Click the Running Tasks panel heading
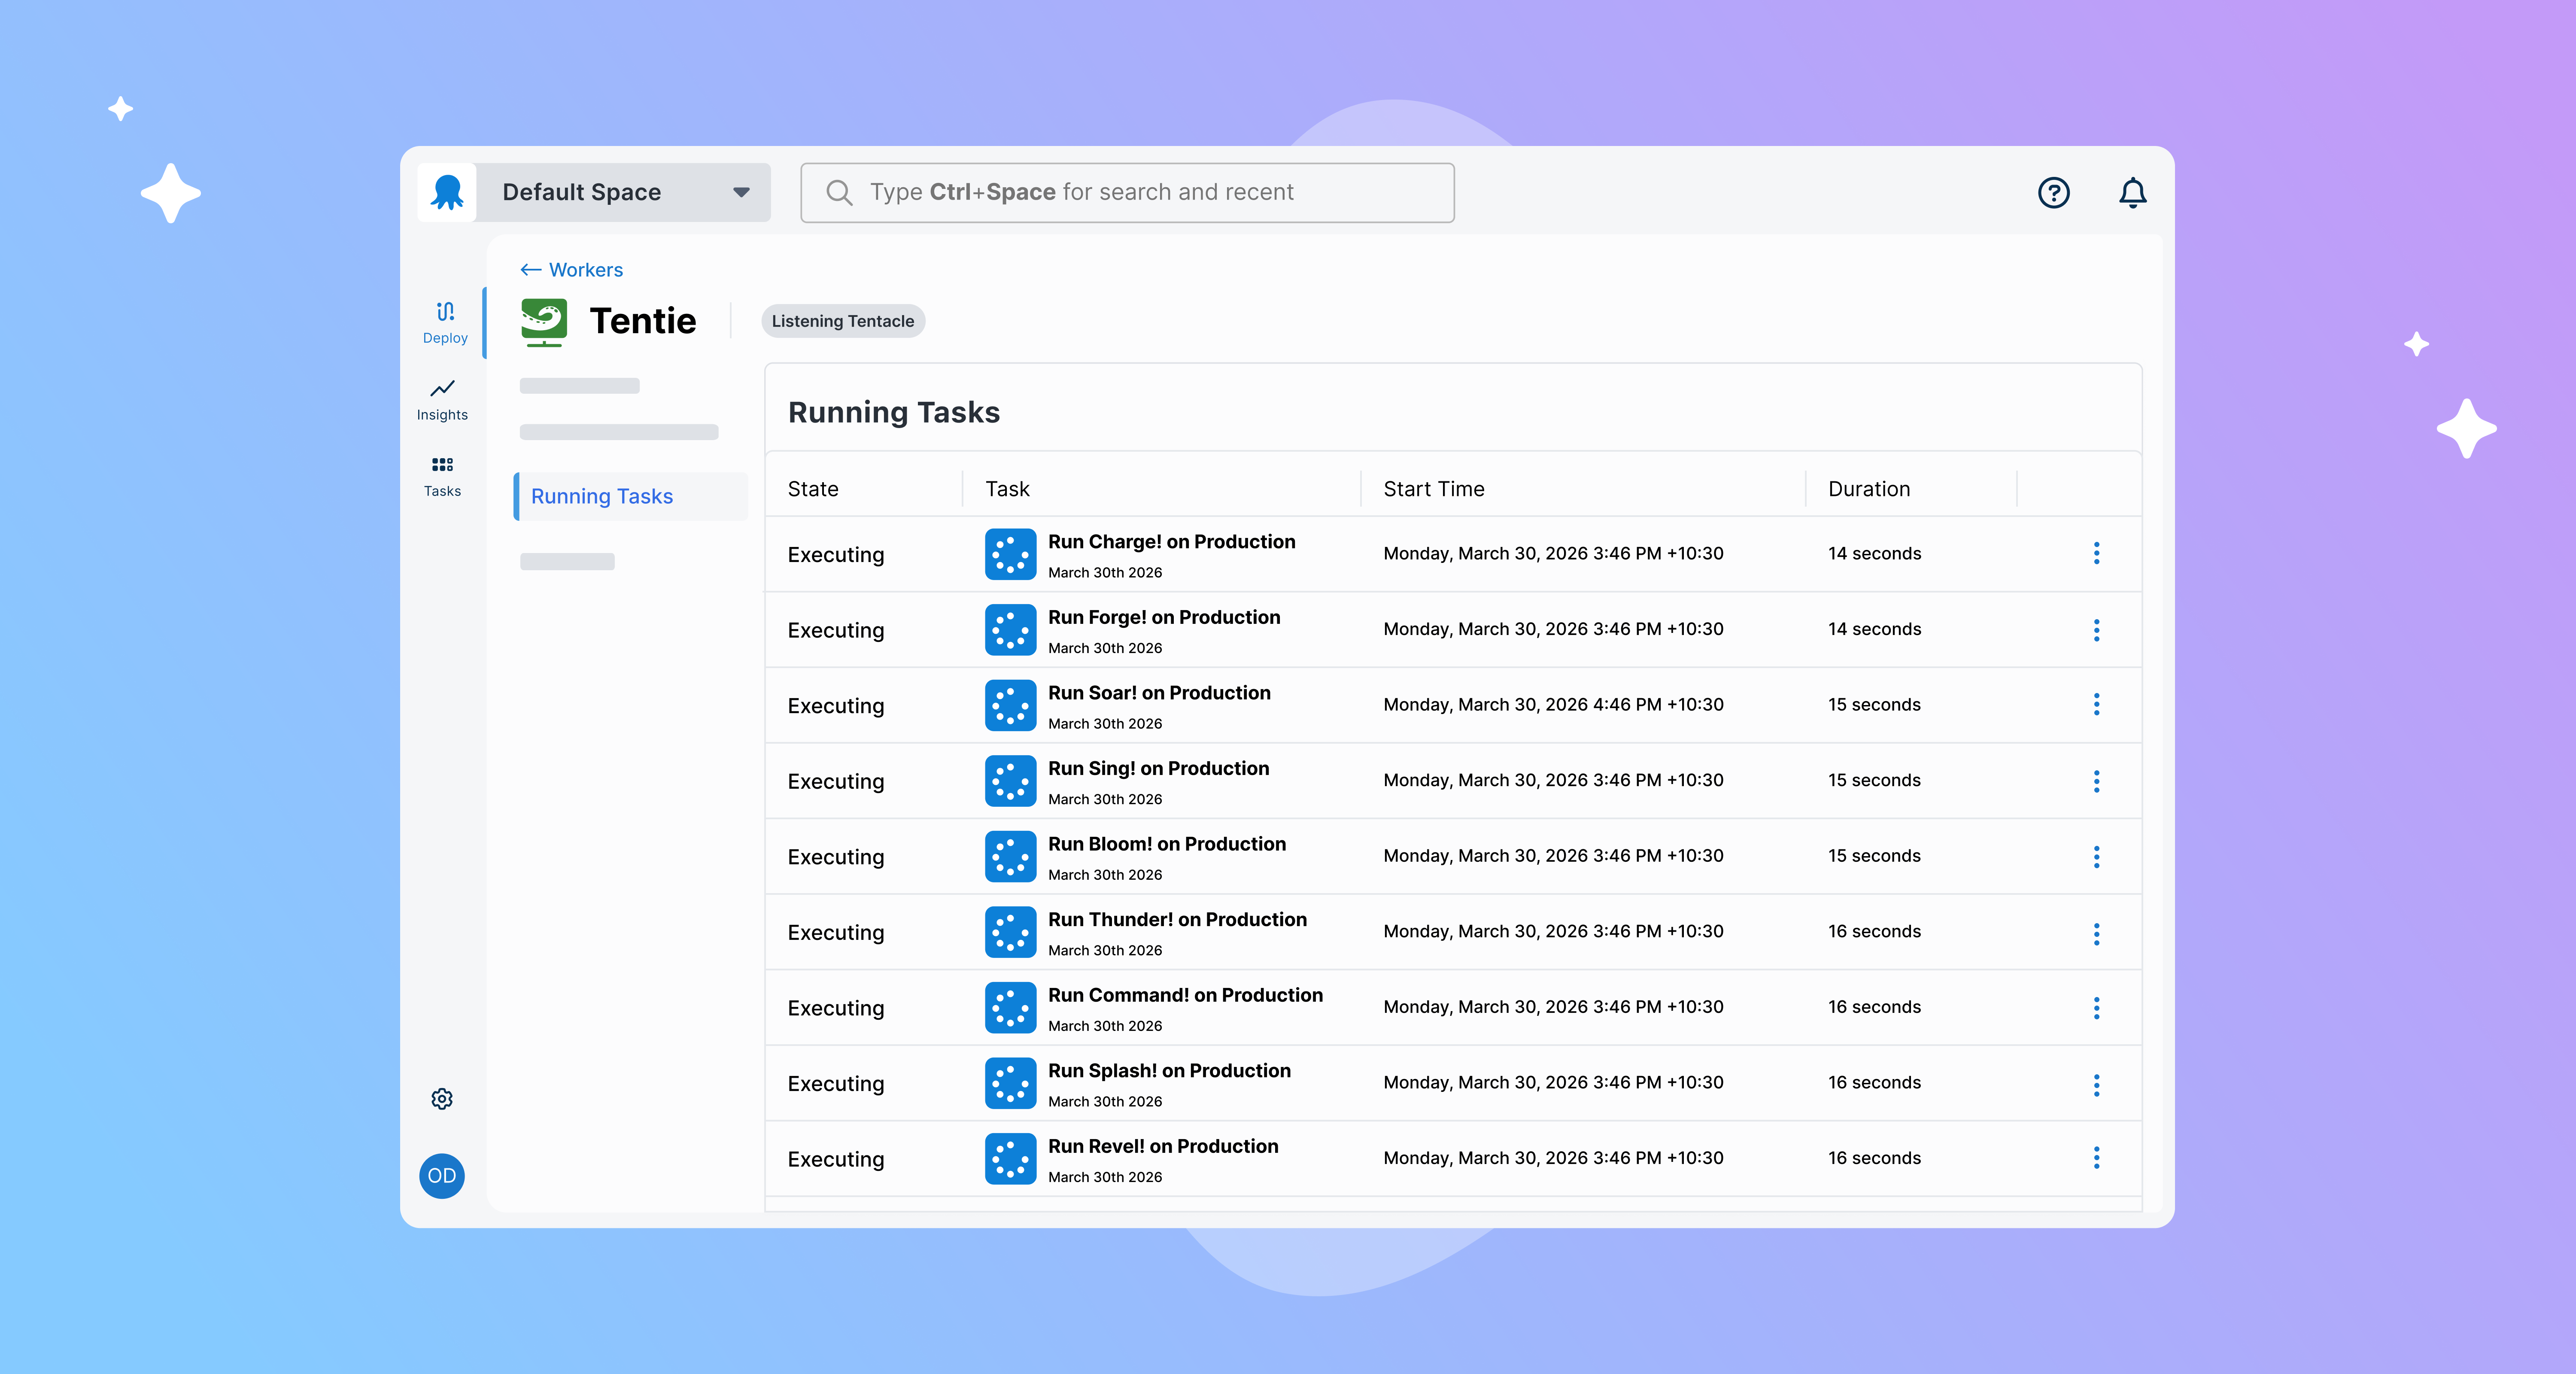The height and width of the screenshot is (1374, 2576). tap(894, 412)
